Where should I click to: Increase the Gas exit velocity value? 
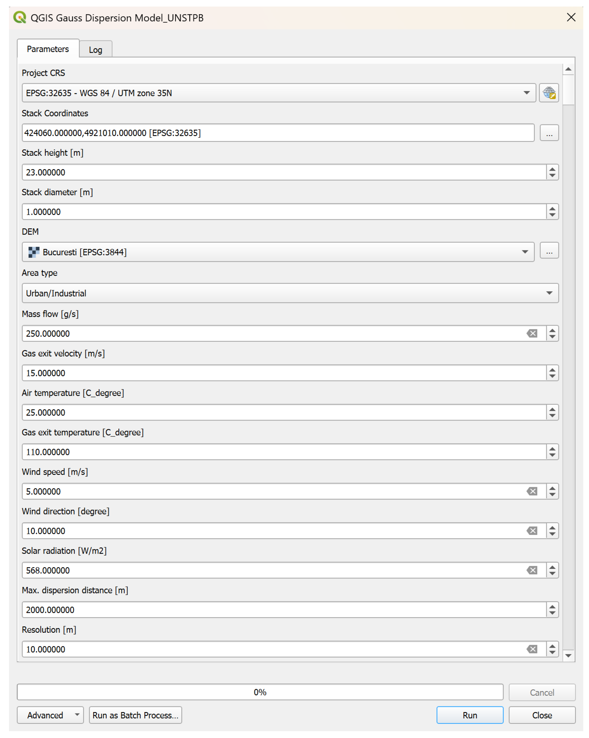point(552,369)
